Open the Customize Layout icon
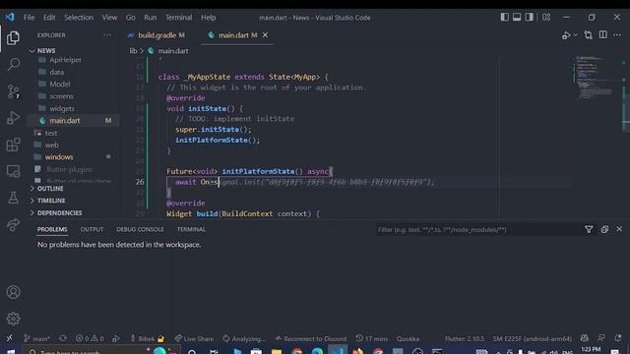Viewport: 630px width, 354px height. pos(546,17)
